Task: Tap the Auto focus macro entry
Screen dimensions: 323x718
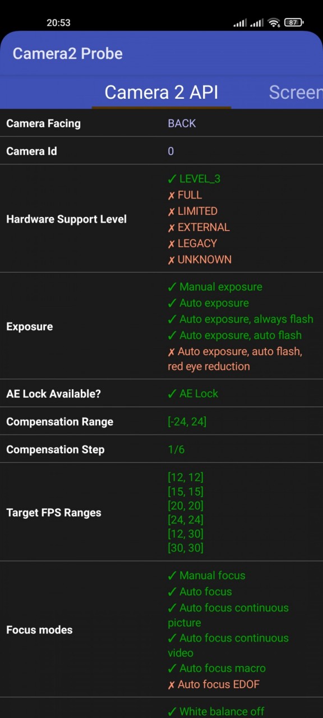Action: [x=216, y=668]
